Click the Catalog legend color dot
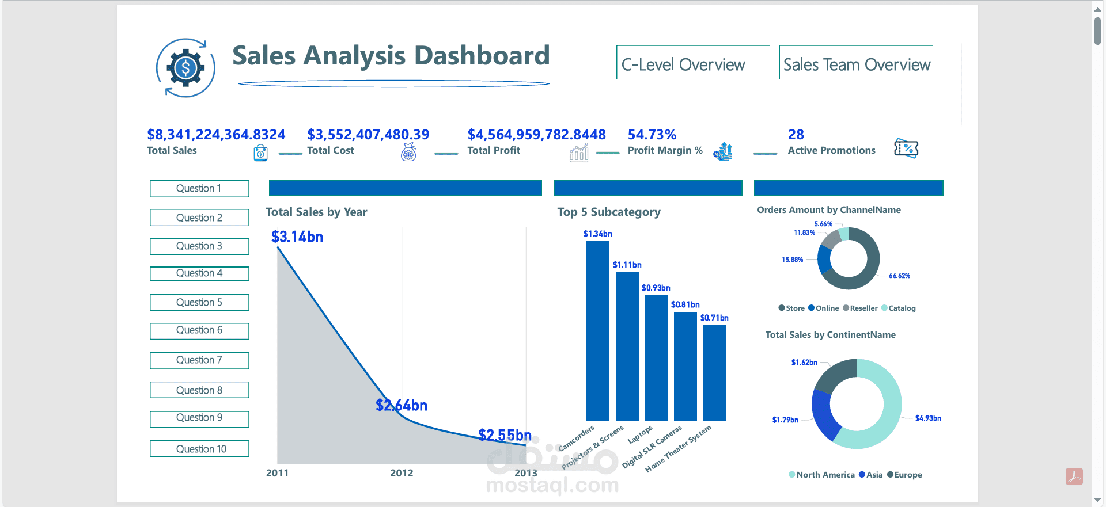Viewport: 1106px width, 507px height. coord(884,308)
